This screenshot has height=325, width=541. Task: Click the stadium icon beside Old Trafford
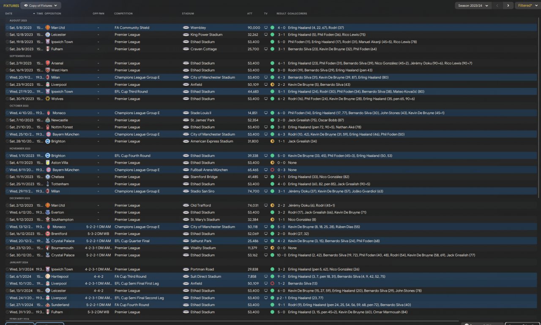click(186, 205)
